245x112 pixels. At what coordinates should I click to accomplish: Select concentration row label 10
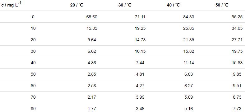(x=33, y=29)
